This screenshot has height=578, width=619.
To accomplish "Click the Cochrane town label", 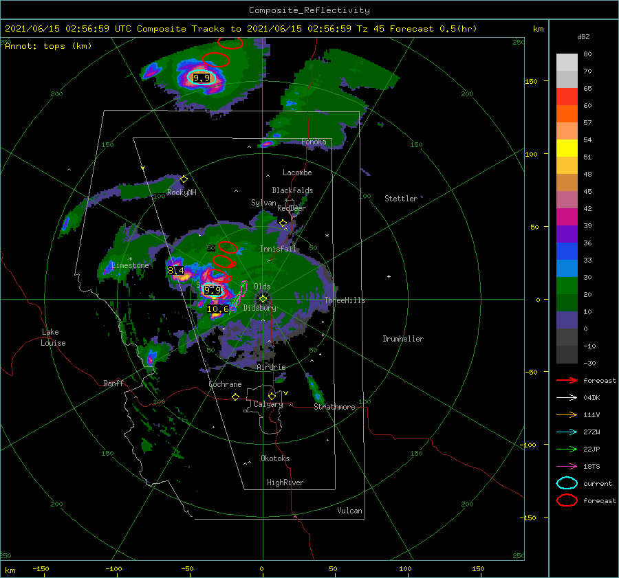I will (225, 384).
